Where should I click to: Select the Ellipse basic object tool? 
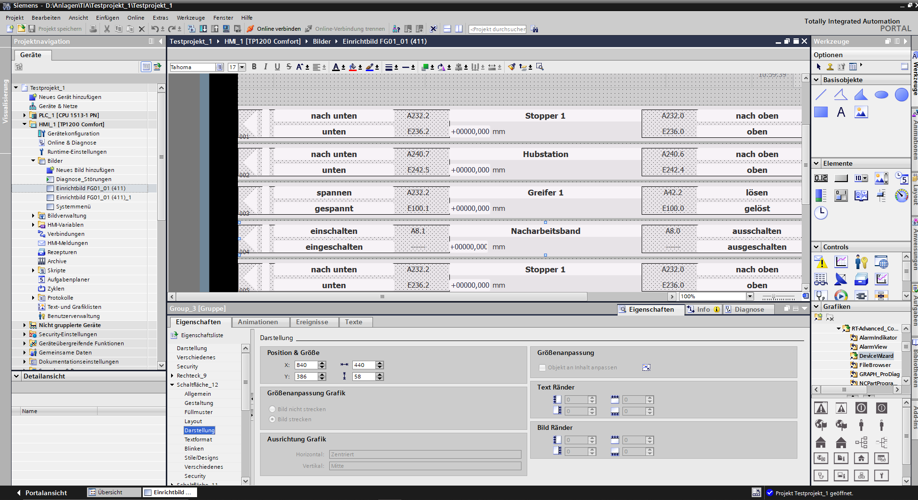881,95
